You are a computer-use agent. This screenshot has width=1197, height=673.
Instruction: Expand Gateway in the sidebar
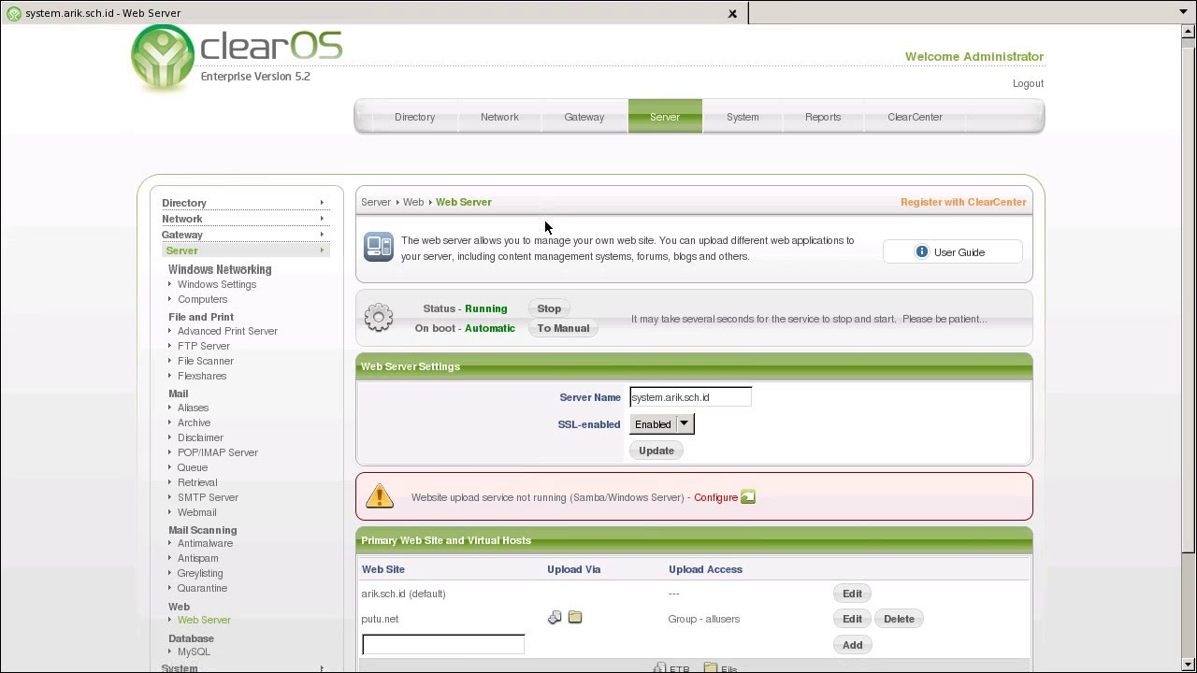(245, 235)
